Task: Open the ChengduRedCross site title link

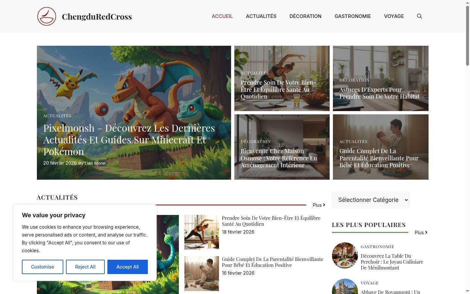Action: [x=97, y=17]
